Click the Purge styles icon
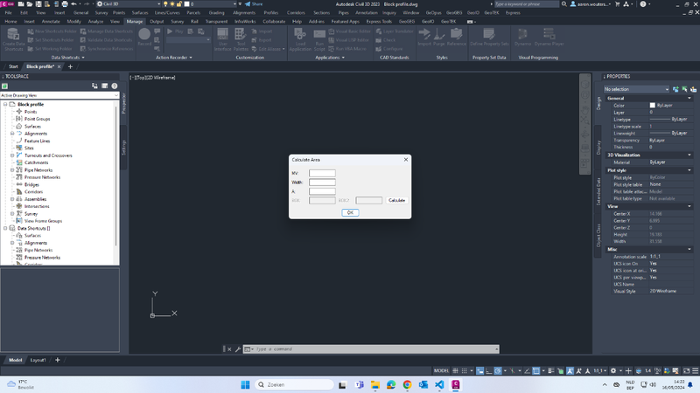The height and width of the screenshot is (393, 700). 439,38
